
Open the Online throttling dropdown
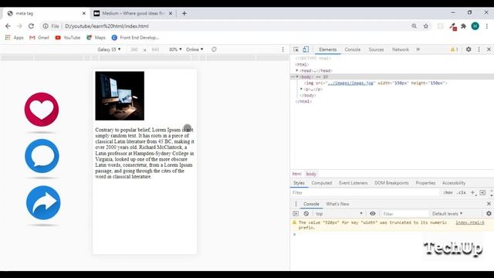tap(195, 49)
